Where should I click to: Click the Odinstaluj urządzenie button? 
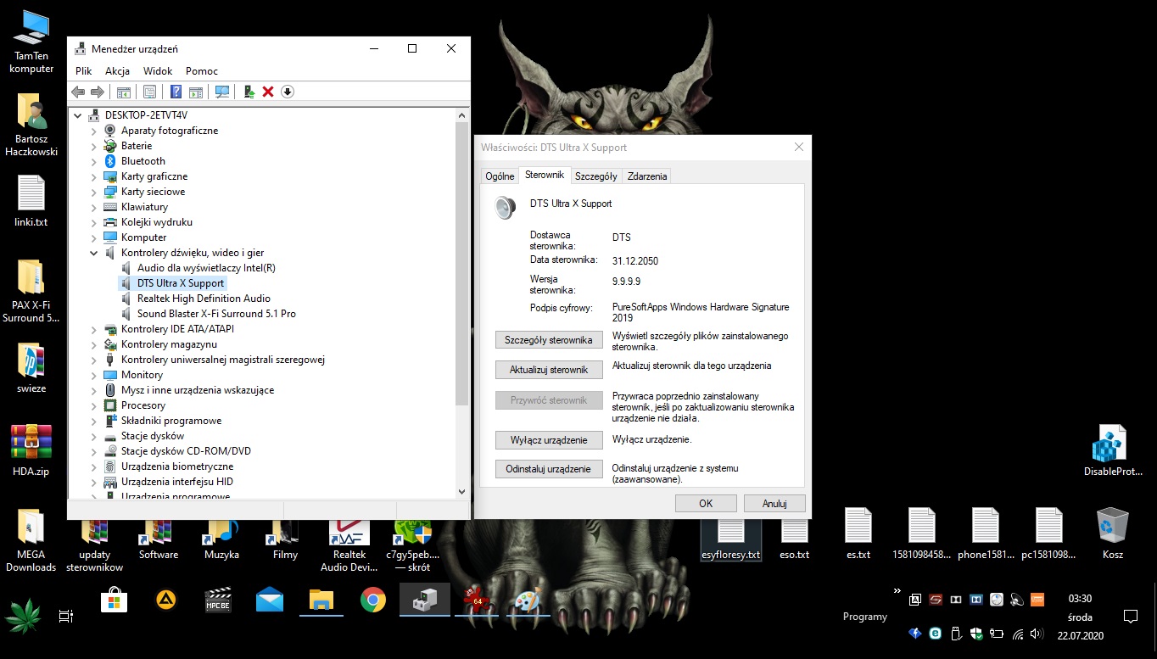pos(549,469)
